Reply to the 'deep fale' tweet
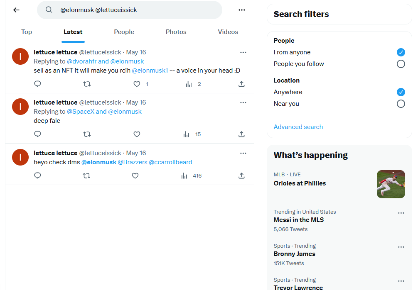Viewport: 418px width, 290px height. point(37,134)
